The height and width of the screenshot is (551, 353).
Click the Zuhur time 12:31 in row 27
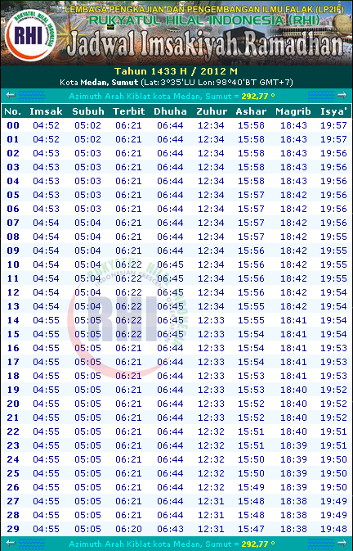pyautogui.click(x=211, y=501)
